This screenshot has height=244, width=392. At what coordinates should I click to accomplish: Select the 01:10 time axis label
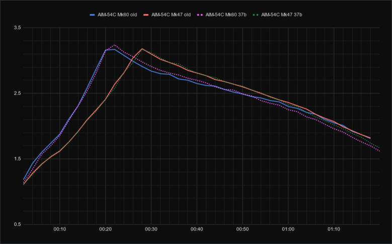[x=334, y=229]
